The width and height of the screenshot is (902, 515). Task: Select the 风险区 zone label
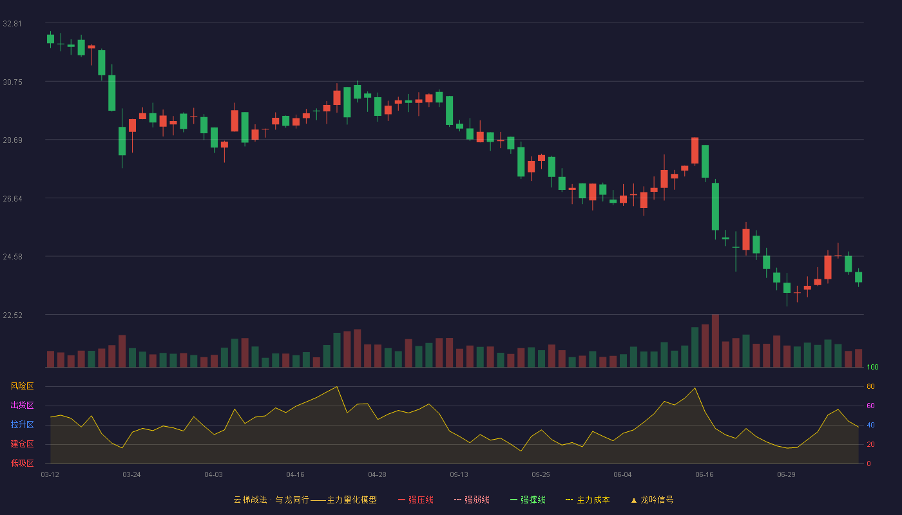point(22,386)
